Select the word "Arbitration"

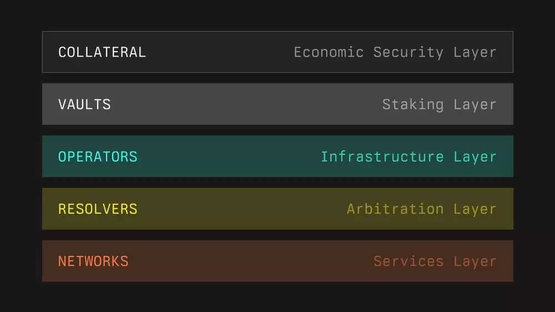[395, 209]
